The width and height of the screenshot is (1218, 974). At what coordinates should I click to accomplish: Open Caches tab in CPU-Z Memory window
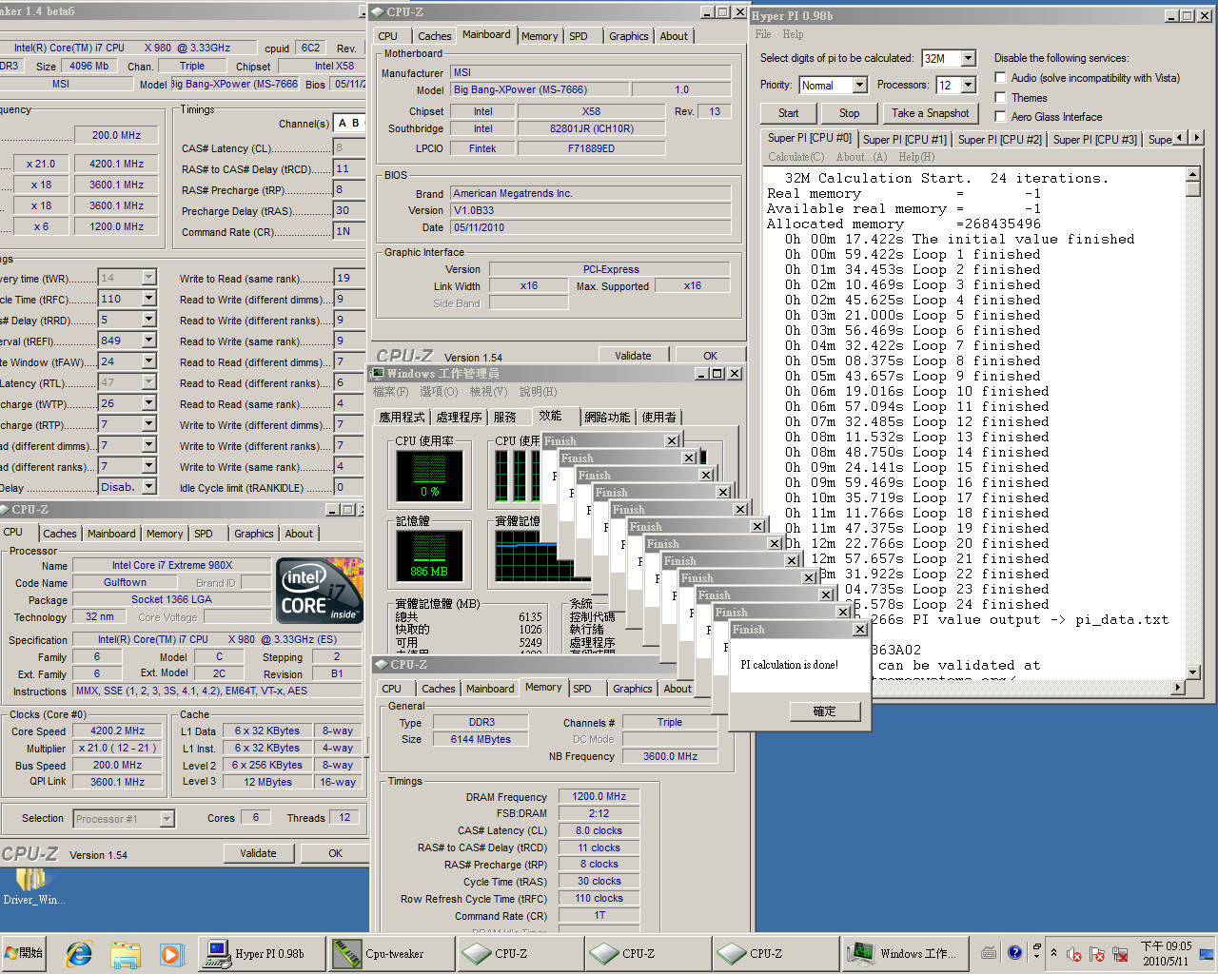click(x=439, y=689)
